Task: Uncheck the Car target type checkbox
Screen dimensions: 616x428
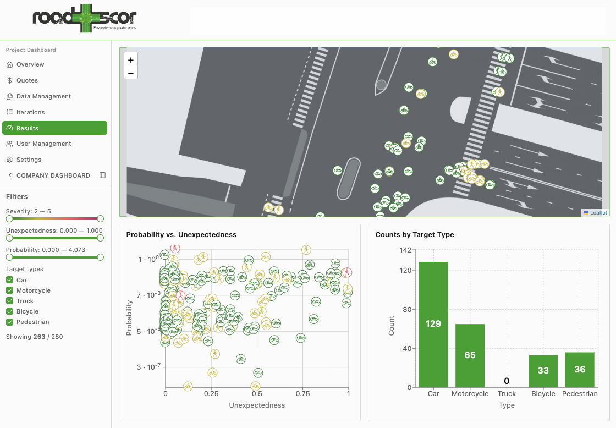Action: click(10, 280)
